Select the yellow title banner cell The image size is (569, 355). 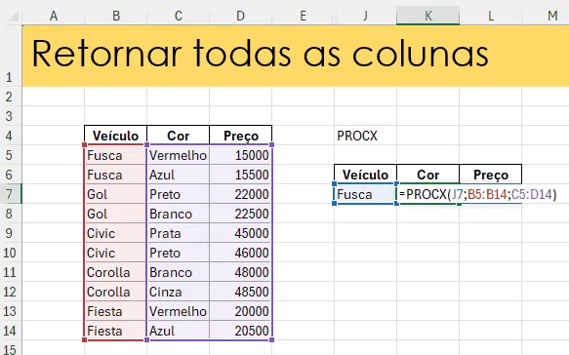296,56
